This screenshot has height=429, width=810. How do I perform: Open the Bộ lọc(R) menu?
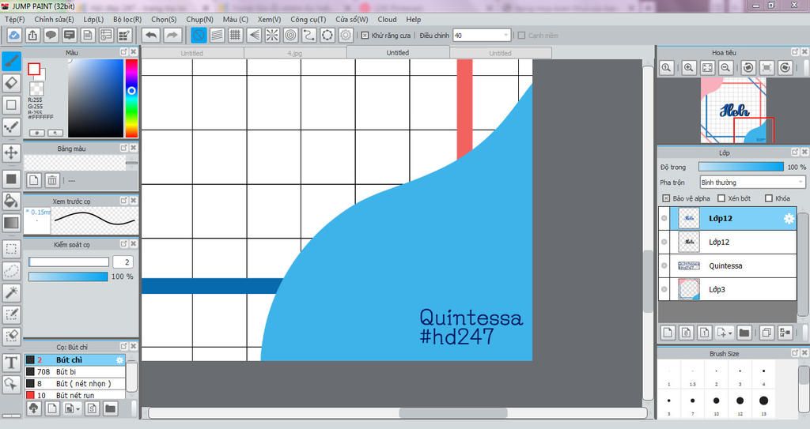pos(127,19)
